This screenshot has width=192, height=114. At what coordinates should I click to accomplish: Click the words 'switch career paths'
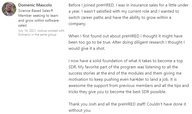(86, 18)
